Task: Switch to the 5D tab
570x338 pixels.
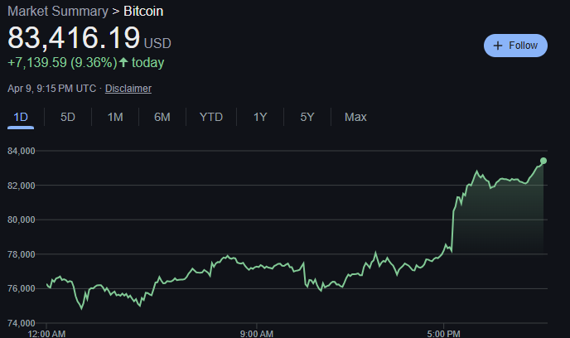Action: click(x=68, y=117)
